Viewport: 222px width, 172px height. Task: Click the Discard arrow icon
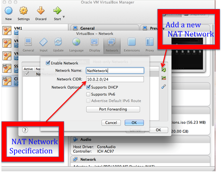pyautogui.click(x=41, y=11)
